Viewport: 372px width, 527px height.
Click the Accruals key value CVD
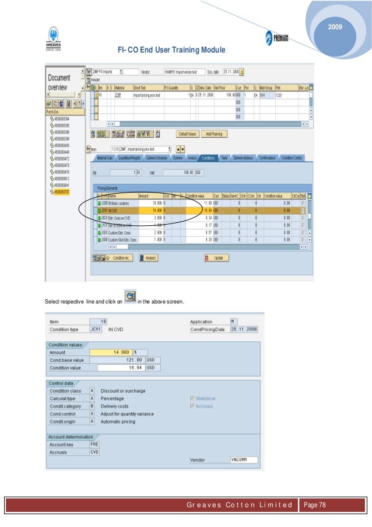(x=94, y=452)
